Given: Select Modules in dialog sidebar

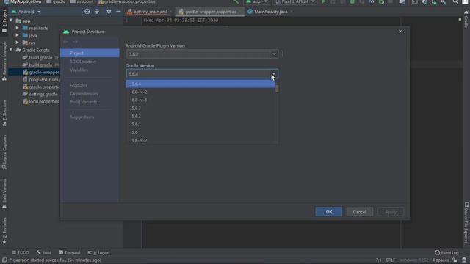Looking at the screenshot, I should 79,85.
